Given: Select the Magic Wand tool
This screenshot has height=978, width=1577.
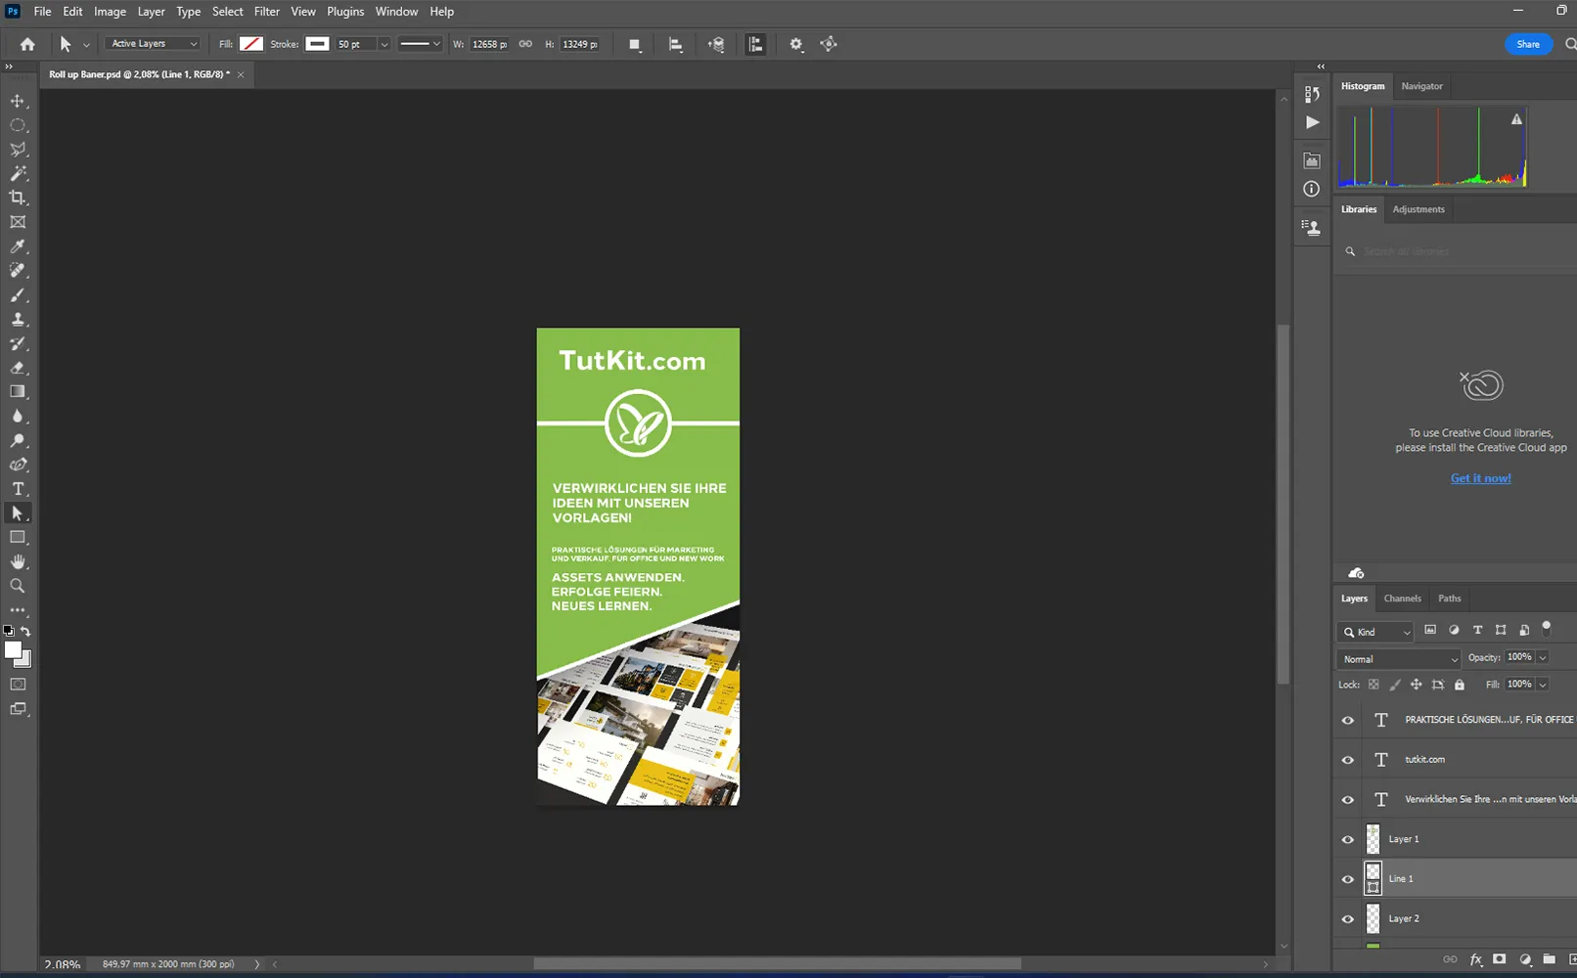Looking at the screenshot, I should (18, 173).
